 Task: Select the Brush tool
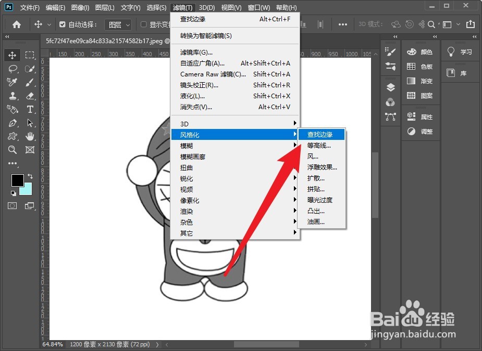pos(30,82)
